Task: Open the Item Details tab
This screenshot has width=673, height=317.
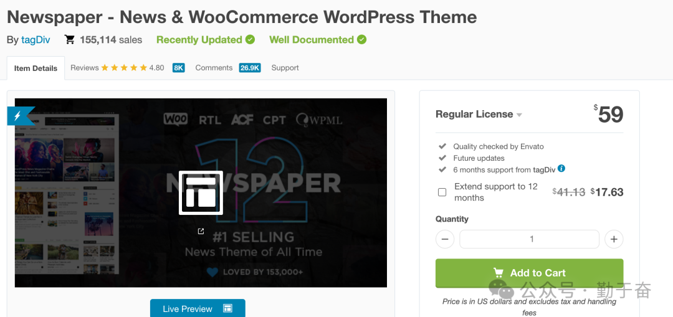Action: click(x=36, y=69)
